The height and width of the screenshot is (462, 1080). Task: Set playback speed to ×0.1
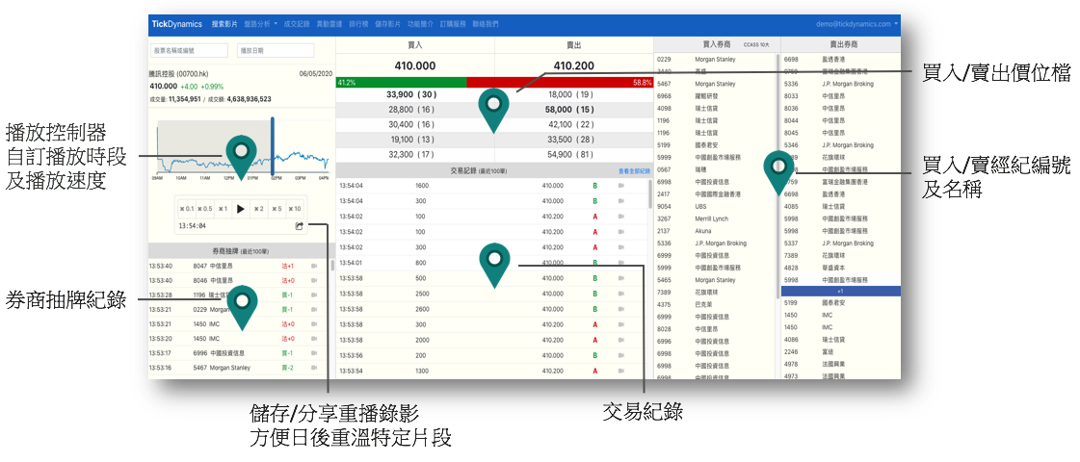coord(187,209)
